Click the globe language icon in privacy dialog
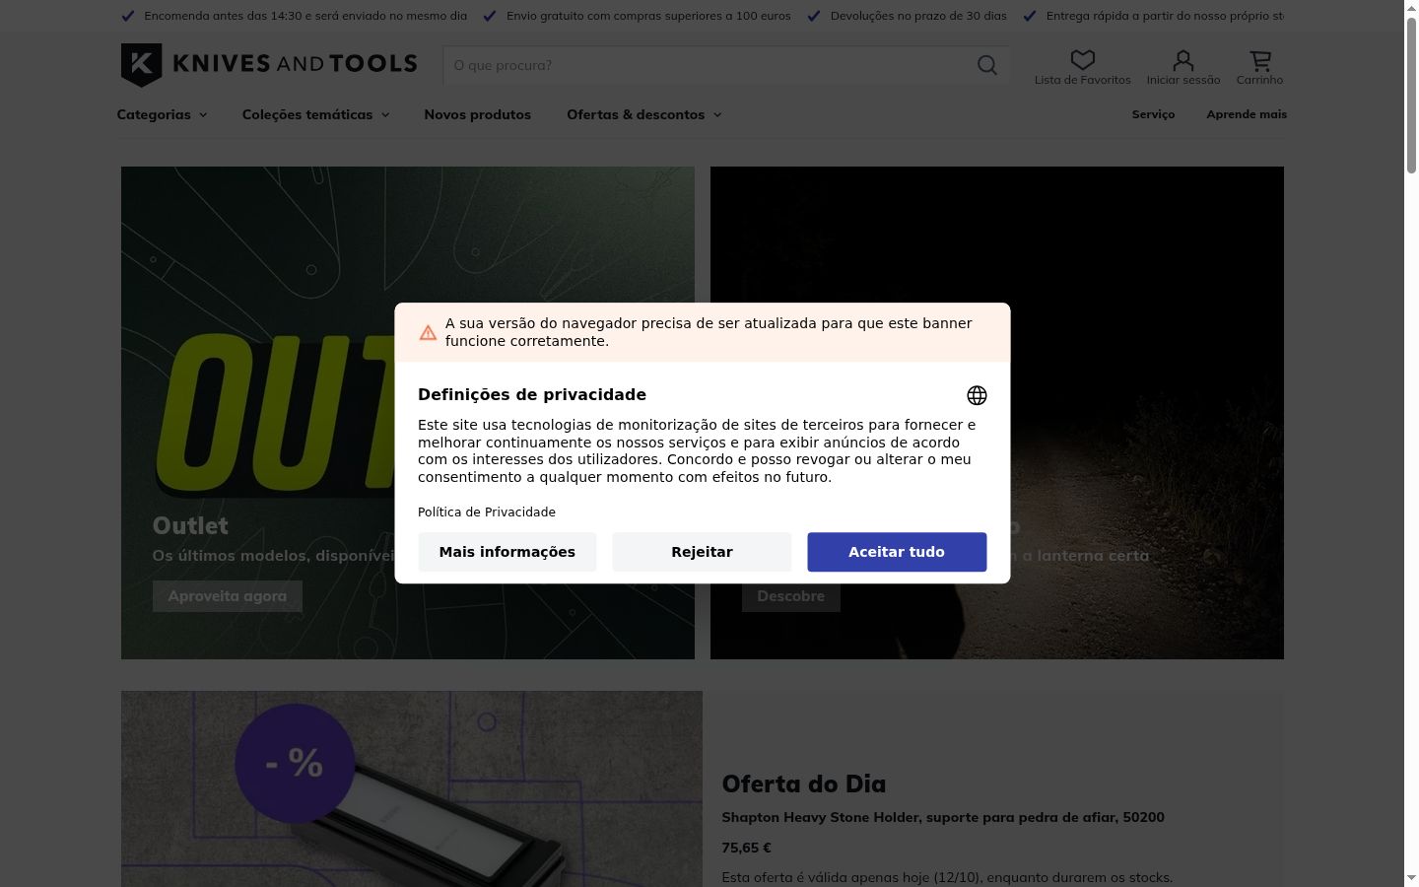The width and height of the screenshot is (1419, 887). click(977, 395)
